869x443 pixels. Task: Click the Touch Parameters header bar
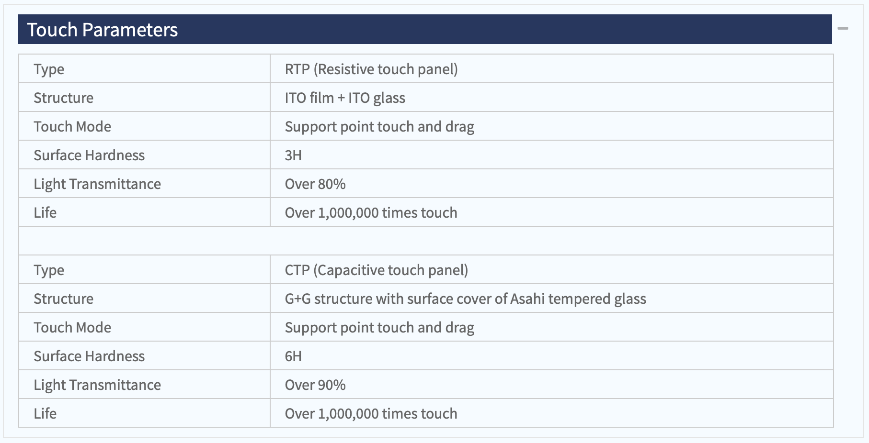click(x=425, y=29)
